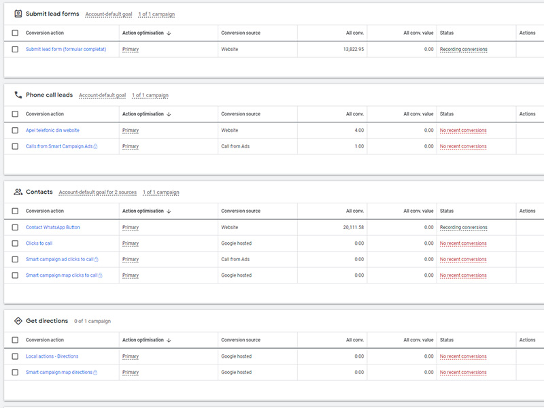This screenshot has width=544, height=408.
Task: Open Smart campaign map directions action
Action: coord(59,372)
